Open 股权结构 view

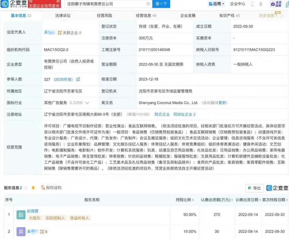pyautogui.click(x=51, y=188)
